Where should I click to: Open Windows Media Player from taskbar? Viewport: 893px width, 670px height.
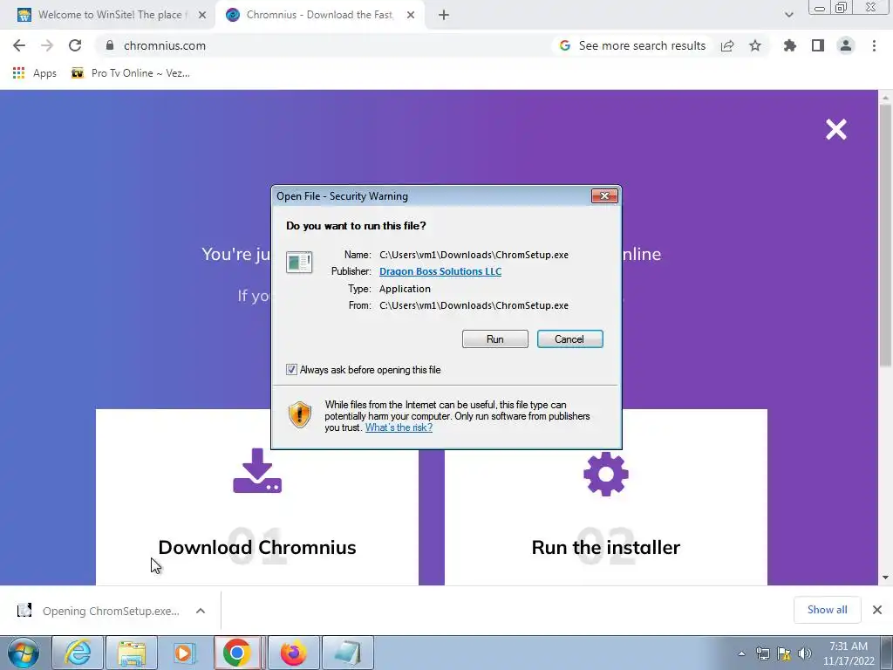point(185,653)
